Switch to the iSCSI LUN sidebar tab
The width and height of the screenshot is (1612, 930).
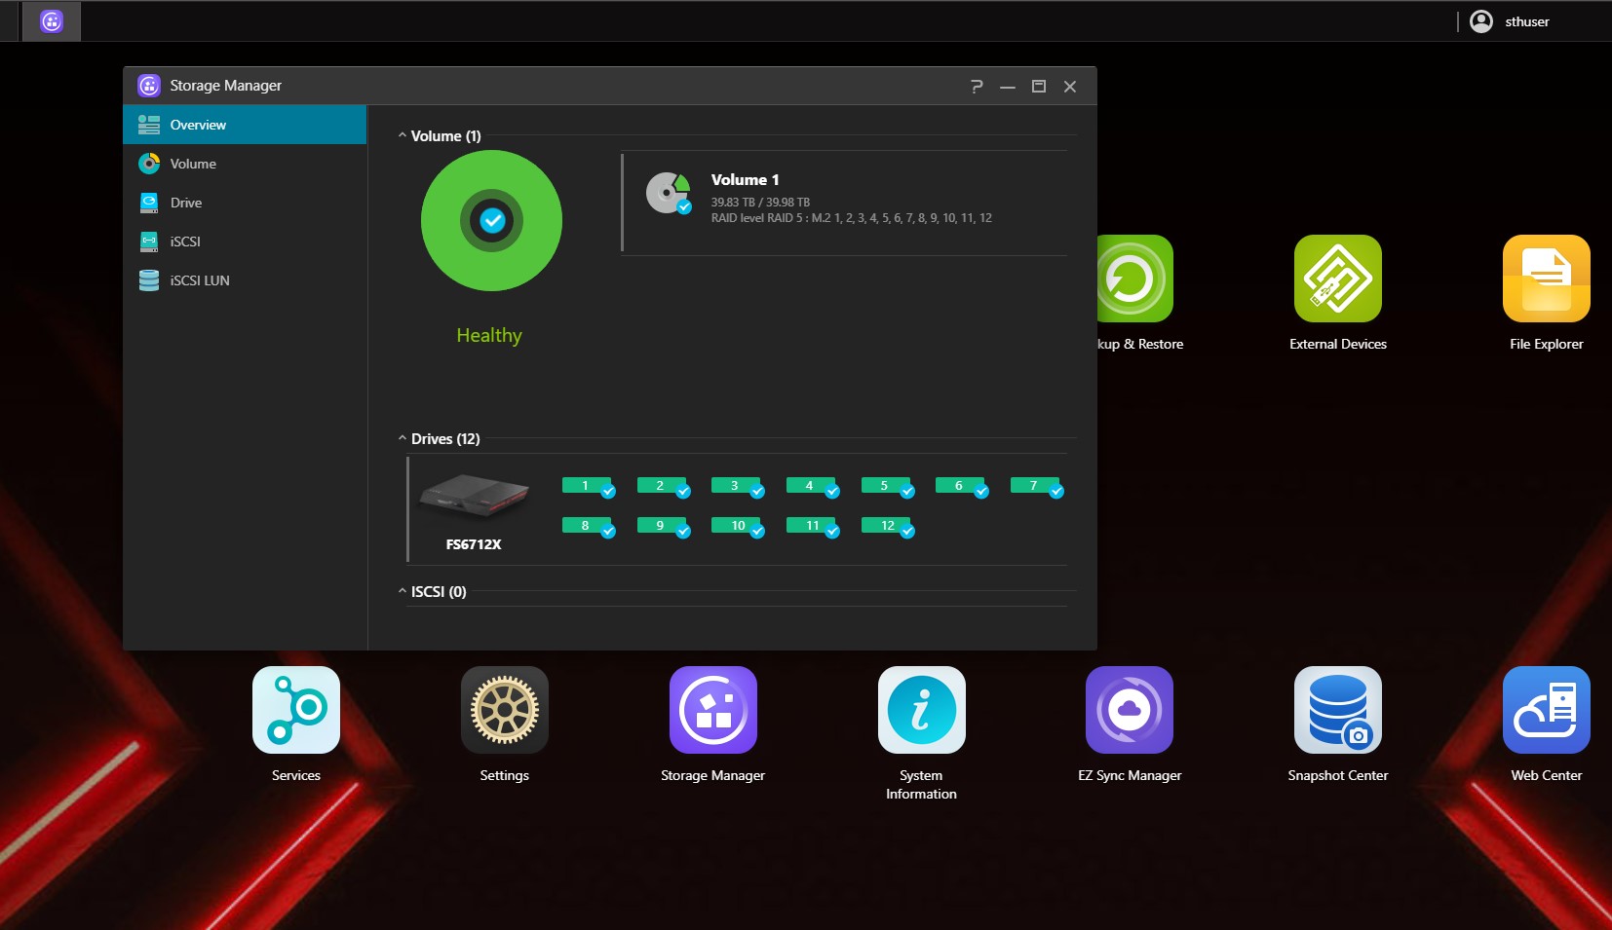coord(245,280)
